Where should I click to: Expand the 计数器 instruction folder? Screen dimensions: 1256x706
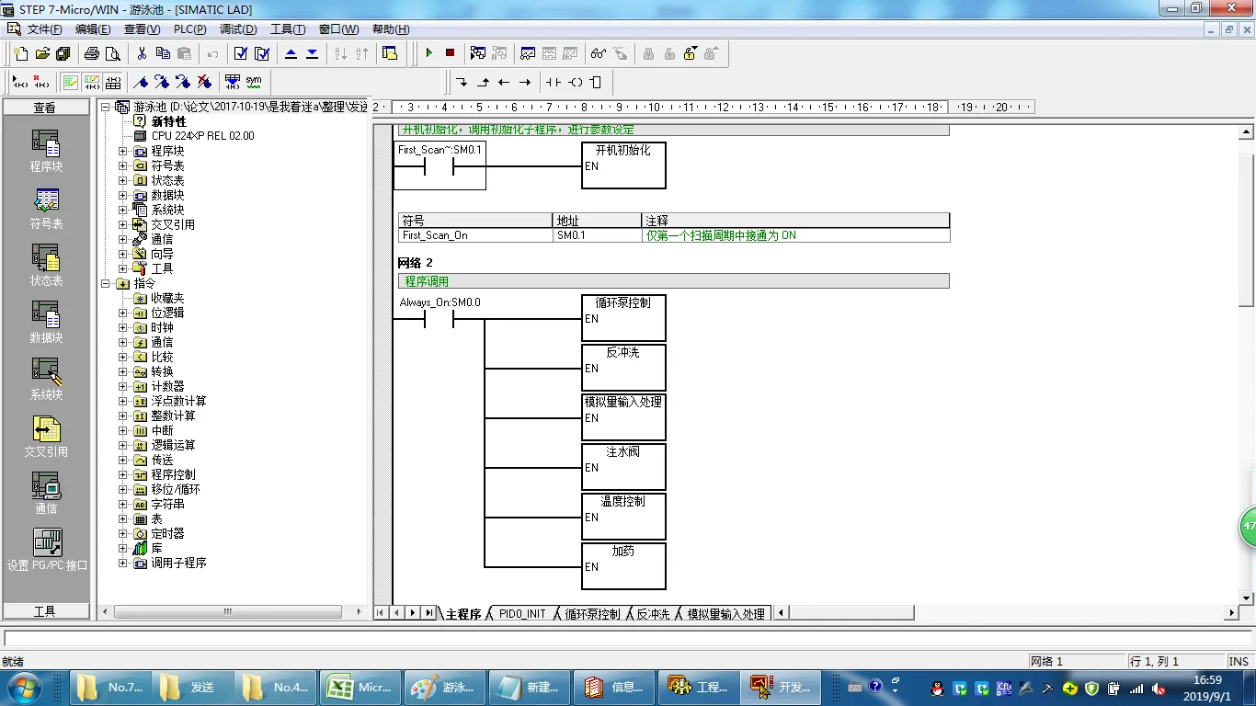click(x=122, y=386)
